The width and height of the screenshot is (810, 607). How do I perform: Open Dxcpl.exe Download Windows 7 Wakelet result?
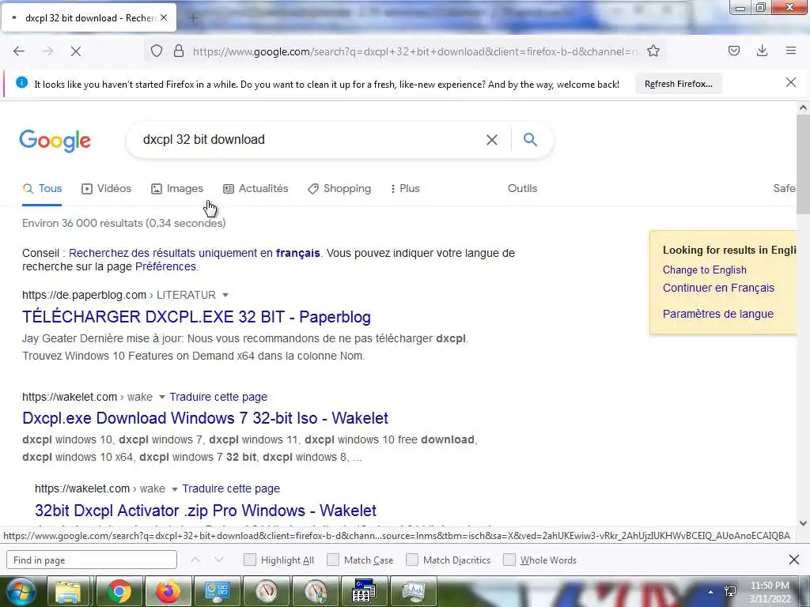point(205,418)
